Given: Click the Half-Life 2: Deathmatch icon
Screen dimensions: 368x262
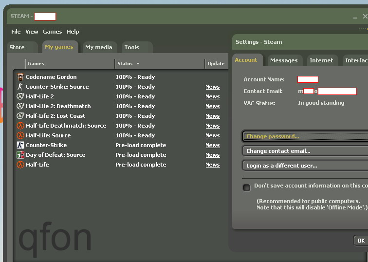Looking at the screenshot, I should coord(20,106).
